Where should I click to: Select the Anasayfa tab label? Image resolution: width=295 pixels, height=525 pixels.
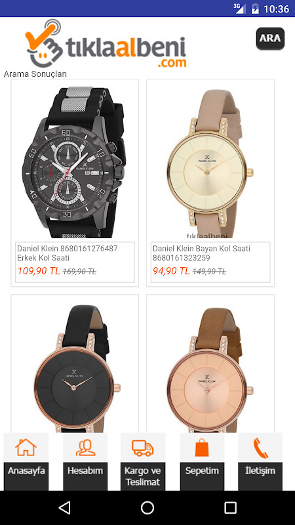26,471
